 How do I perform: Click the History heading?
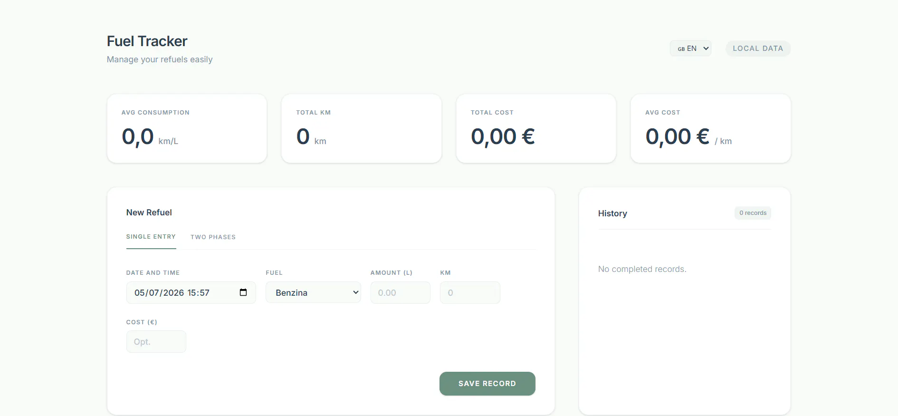pos(612,213)
